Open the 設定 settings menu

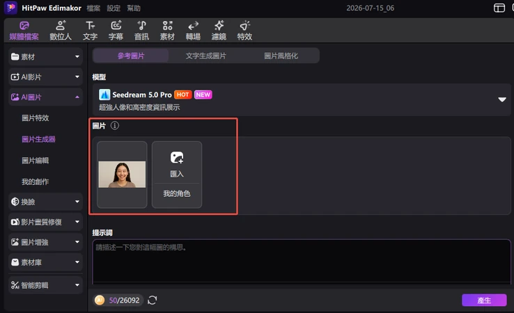pyautogui.click(x=114, y=8)
